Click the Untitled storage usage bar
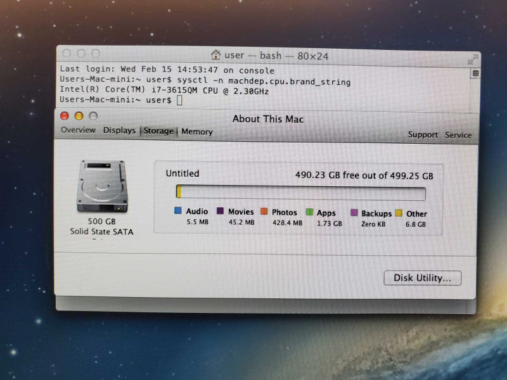This screenshot has width=507, height=380. [x=300, y=193]
